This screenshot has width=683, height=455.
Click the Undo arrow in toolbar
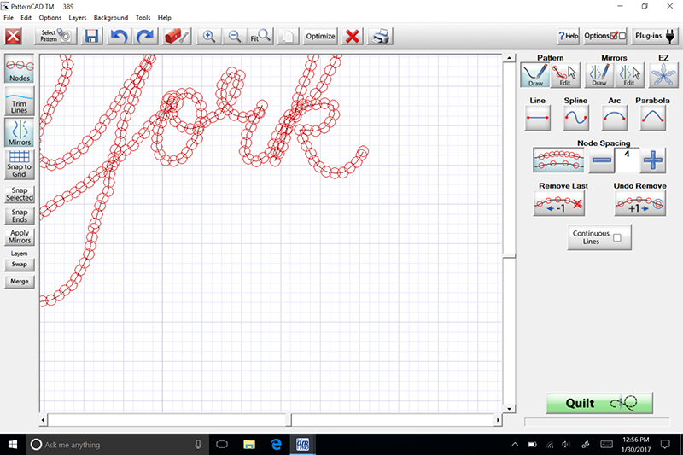click(x=120, y=37)
